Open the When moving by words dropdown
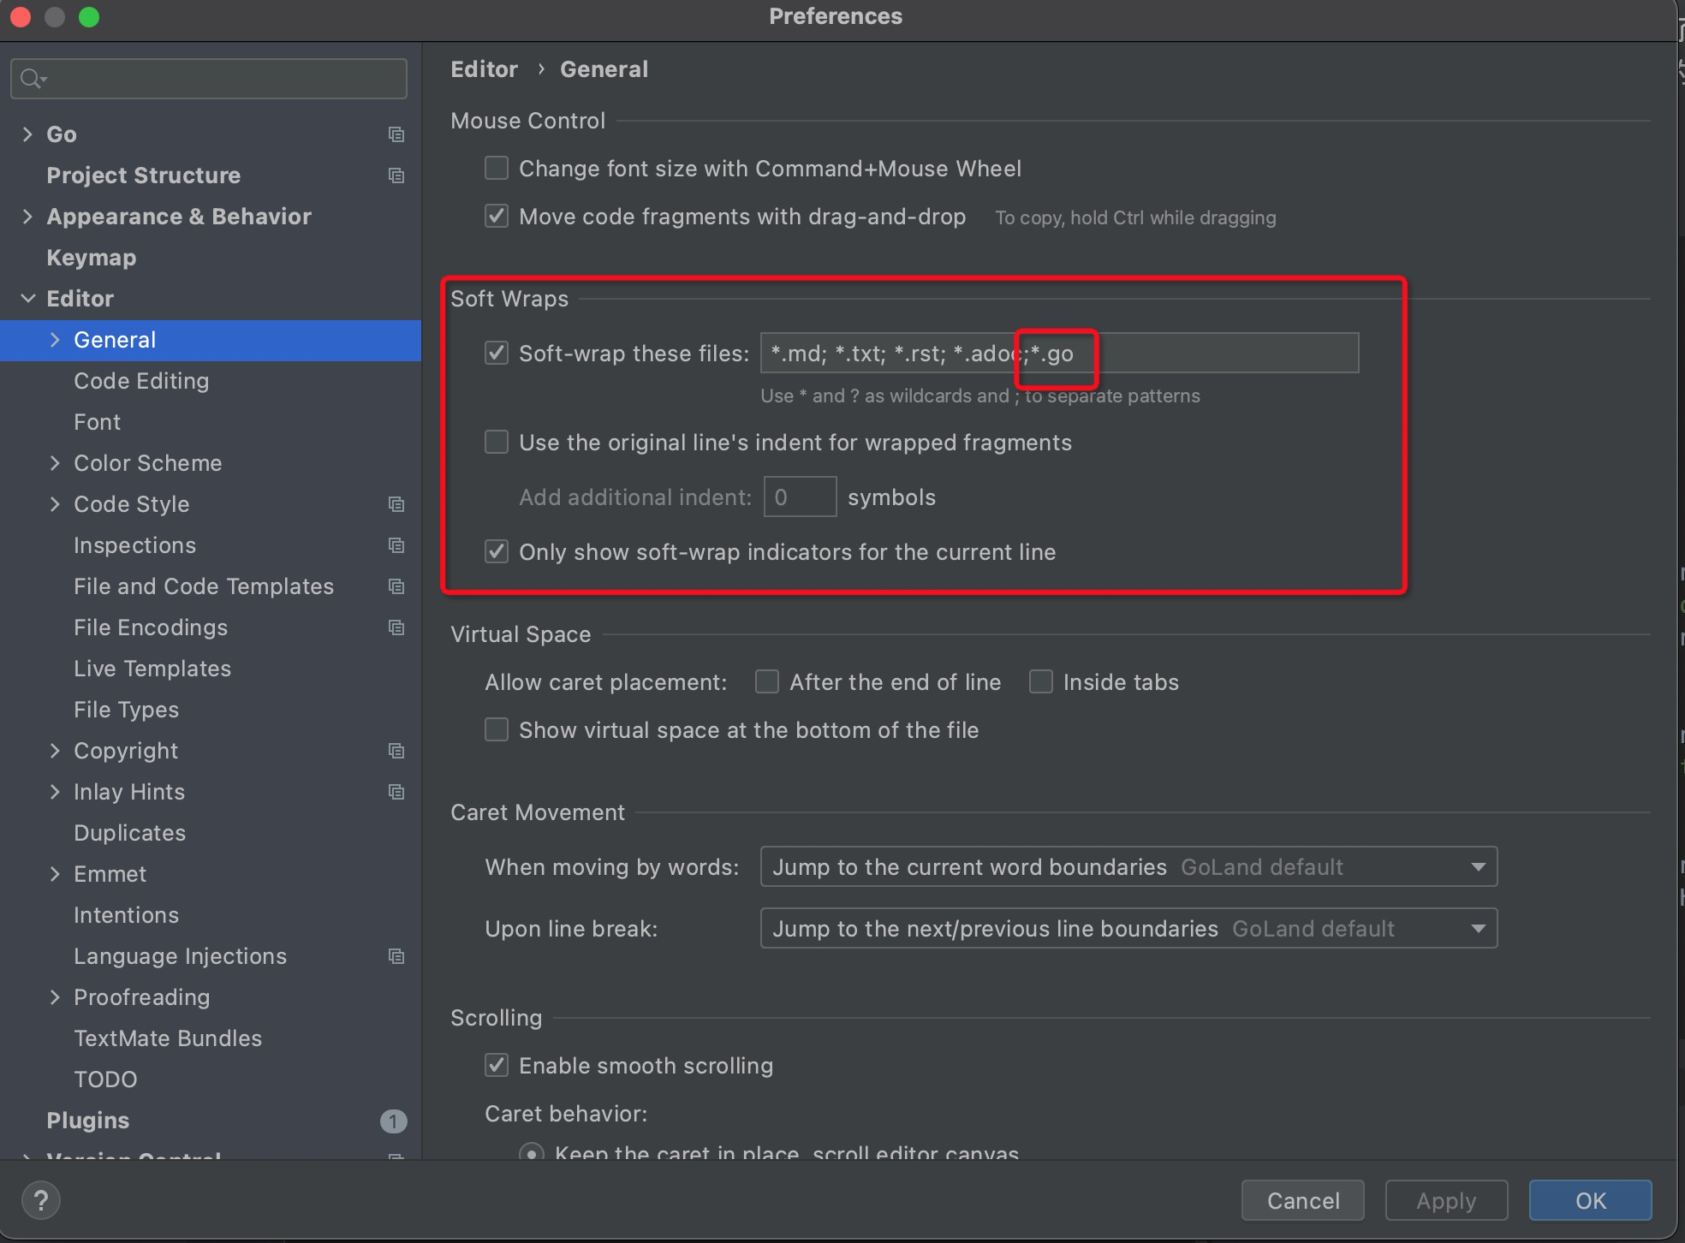The image size is (1685, 1243). (1128, 866)
